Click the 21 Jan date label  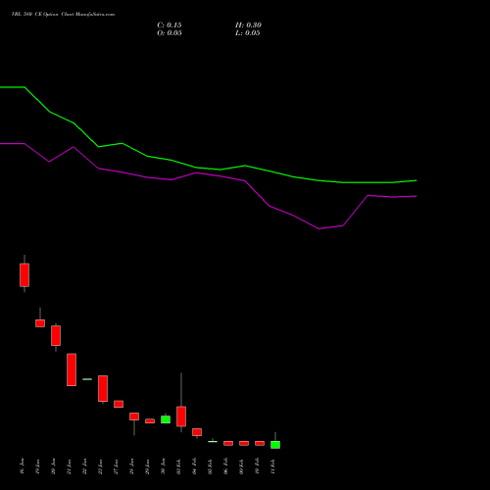click(x=69, y=466)
